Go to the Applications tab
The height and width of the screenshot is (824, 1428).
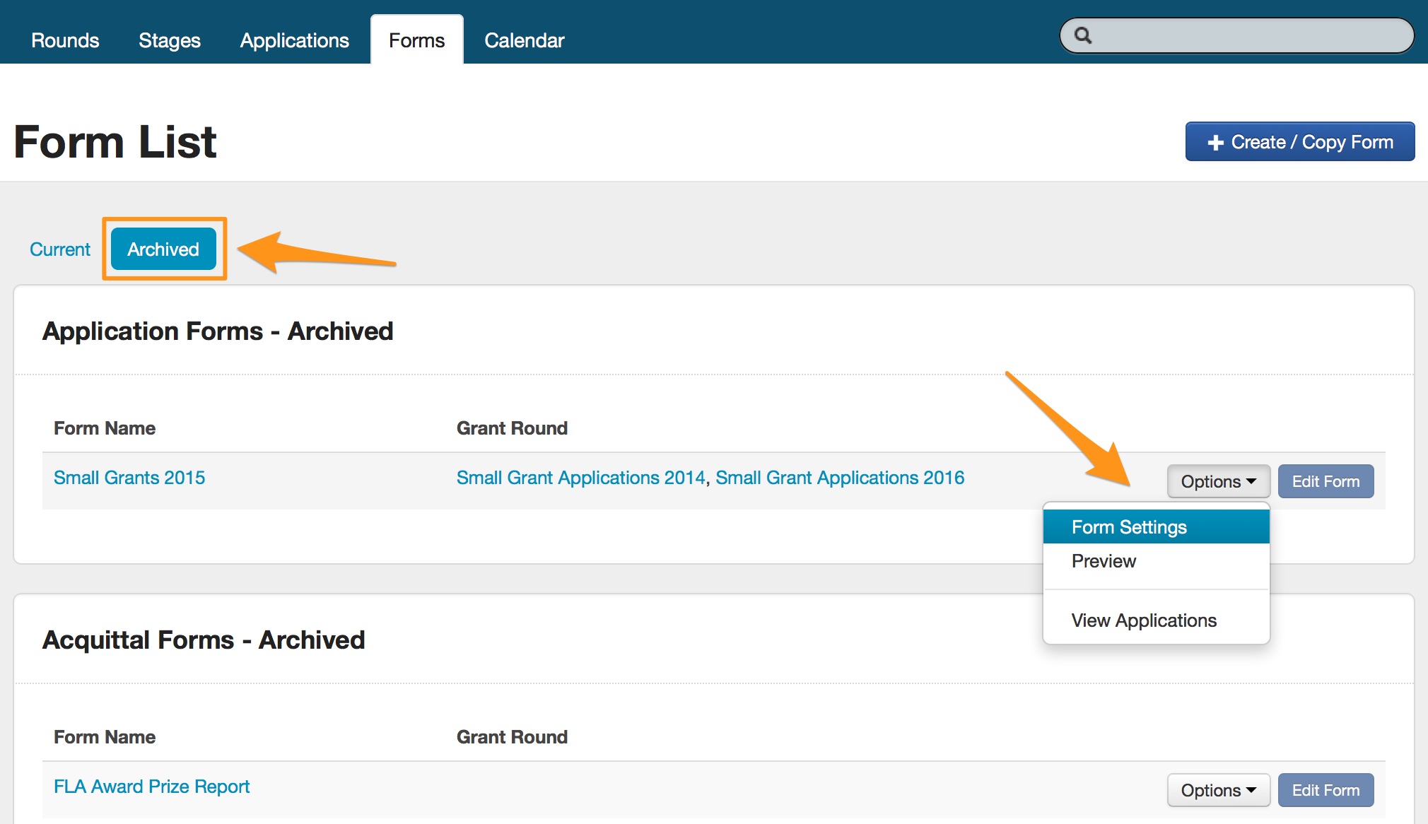(294, 40)
